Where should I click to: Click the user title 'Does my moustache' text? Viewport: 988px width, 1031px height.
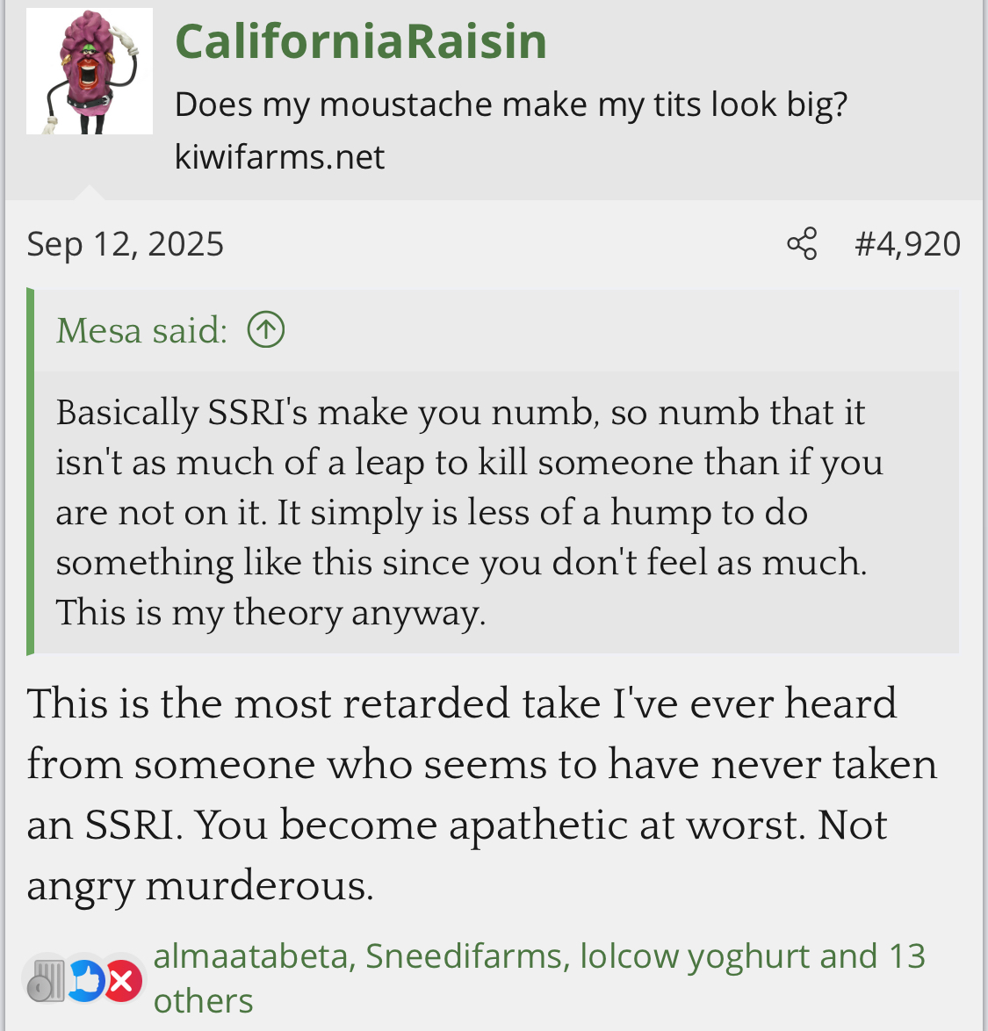pyautogui.click(x=510, y=105)
